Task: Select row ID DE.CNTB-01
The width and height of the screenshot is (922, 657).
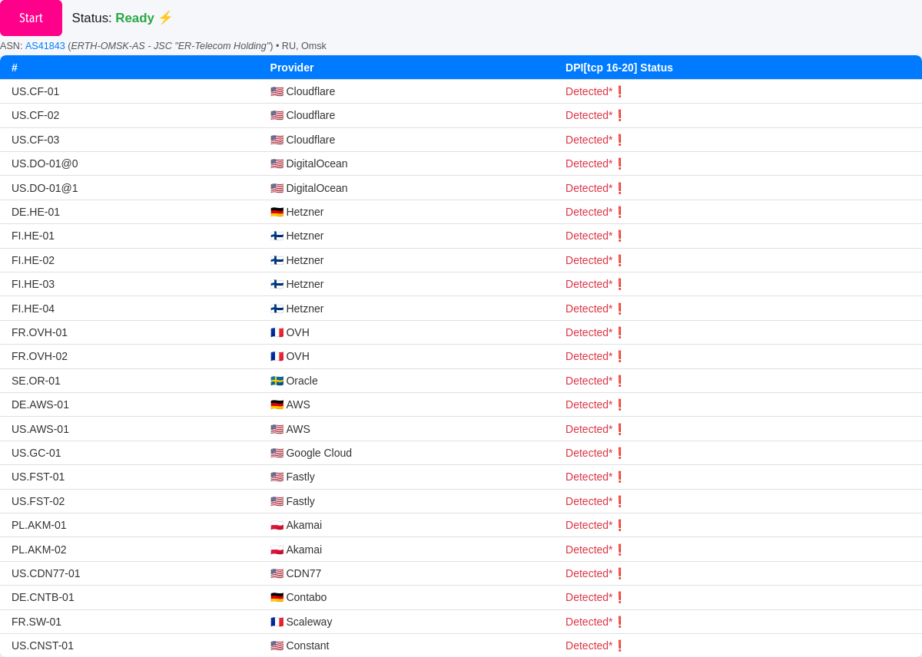Action: (x=43, y=597)
